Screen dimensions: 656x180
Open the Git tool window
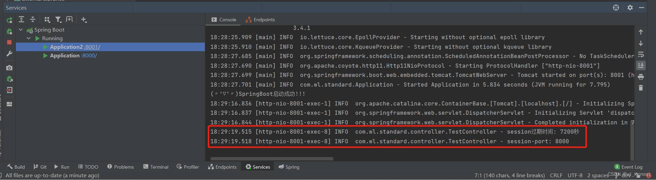[40, 167]
